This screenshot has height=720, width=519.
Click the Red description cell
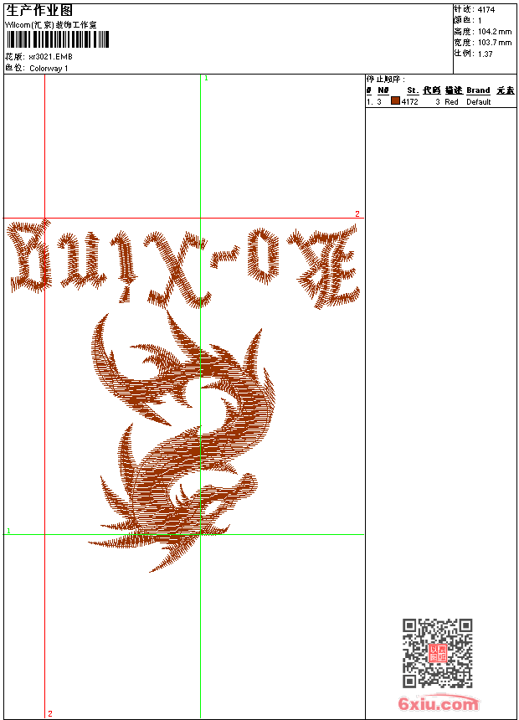tap(451, 102)
